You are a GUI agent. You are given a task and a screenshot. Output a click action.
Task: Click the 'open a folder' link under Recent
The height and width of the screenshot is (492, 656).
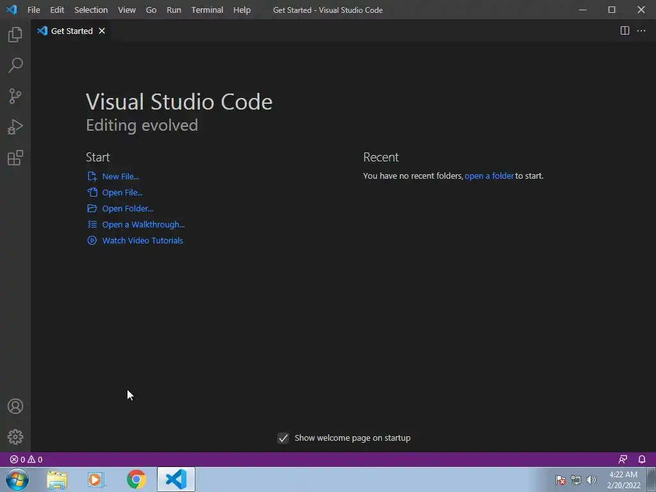(489, 176)
